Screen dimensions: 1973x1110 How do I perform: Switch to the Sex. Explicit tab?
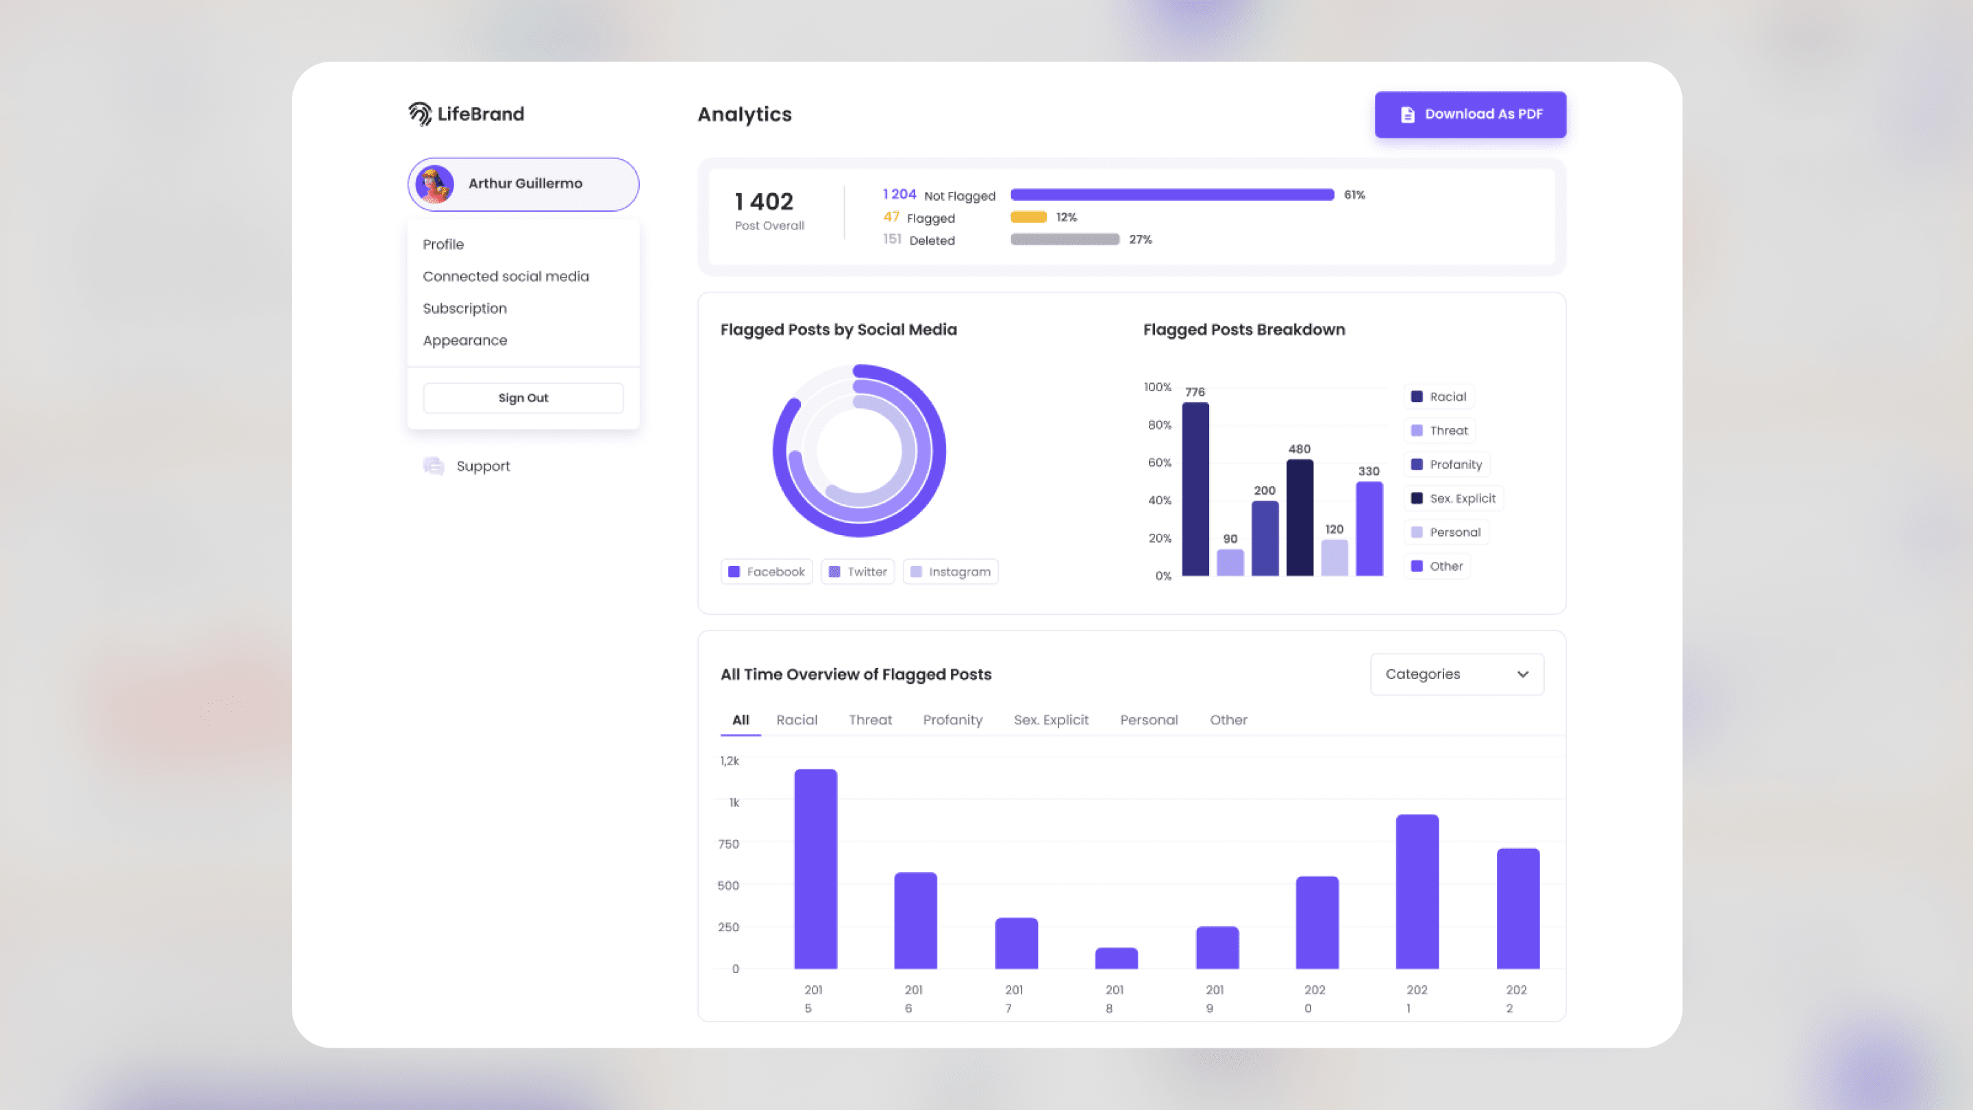(1051, 719)
